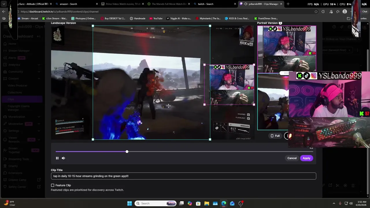Click into the Clip Title text field
The width and height of the screenshot is (370, 208).
(184, 176)
